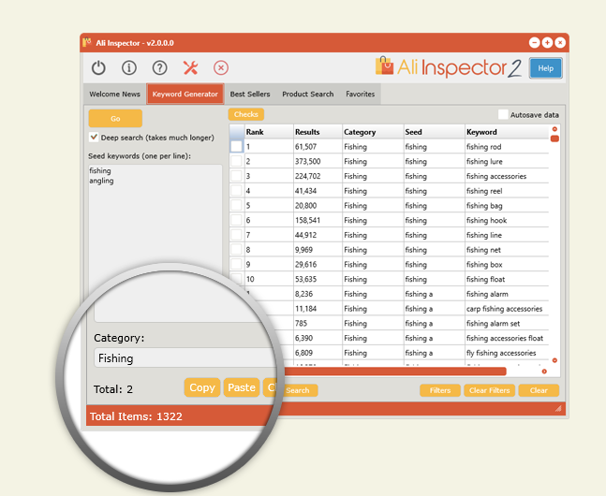
Task: Click the horizontal scrollbar of the table
Action: (394, 372)
